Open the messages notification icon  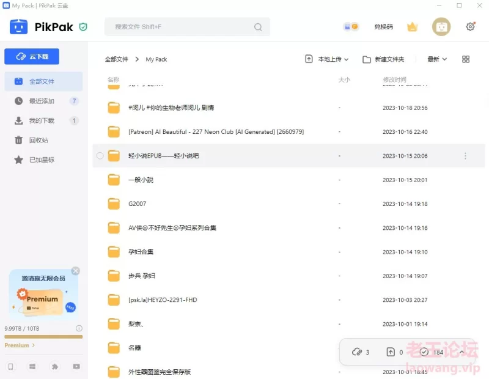coord(351,27)
